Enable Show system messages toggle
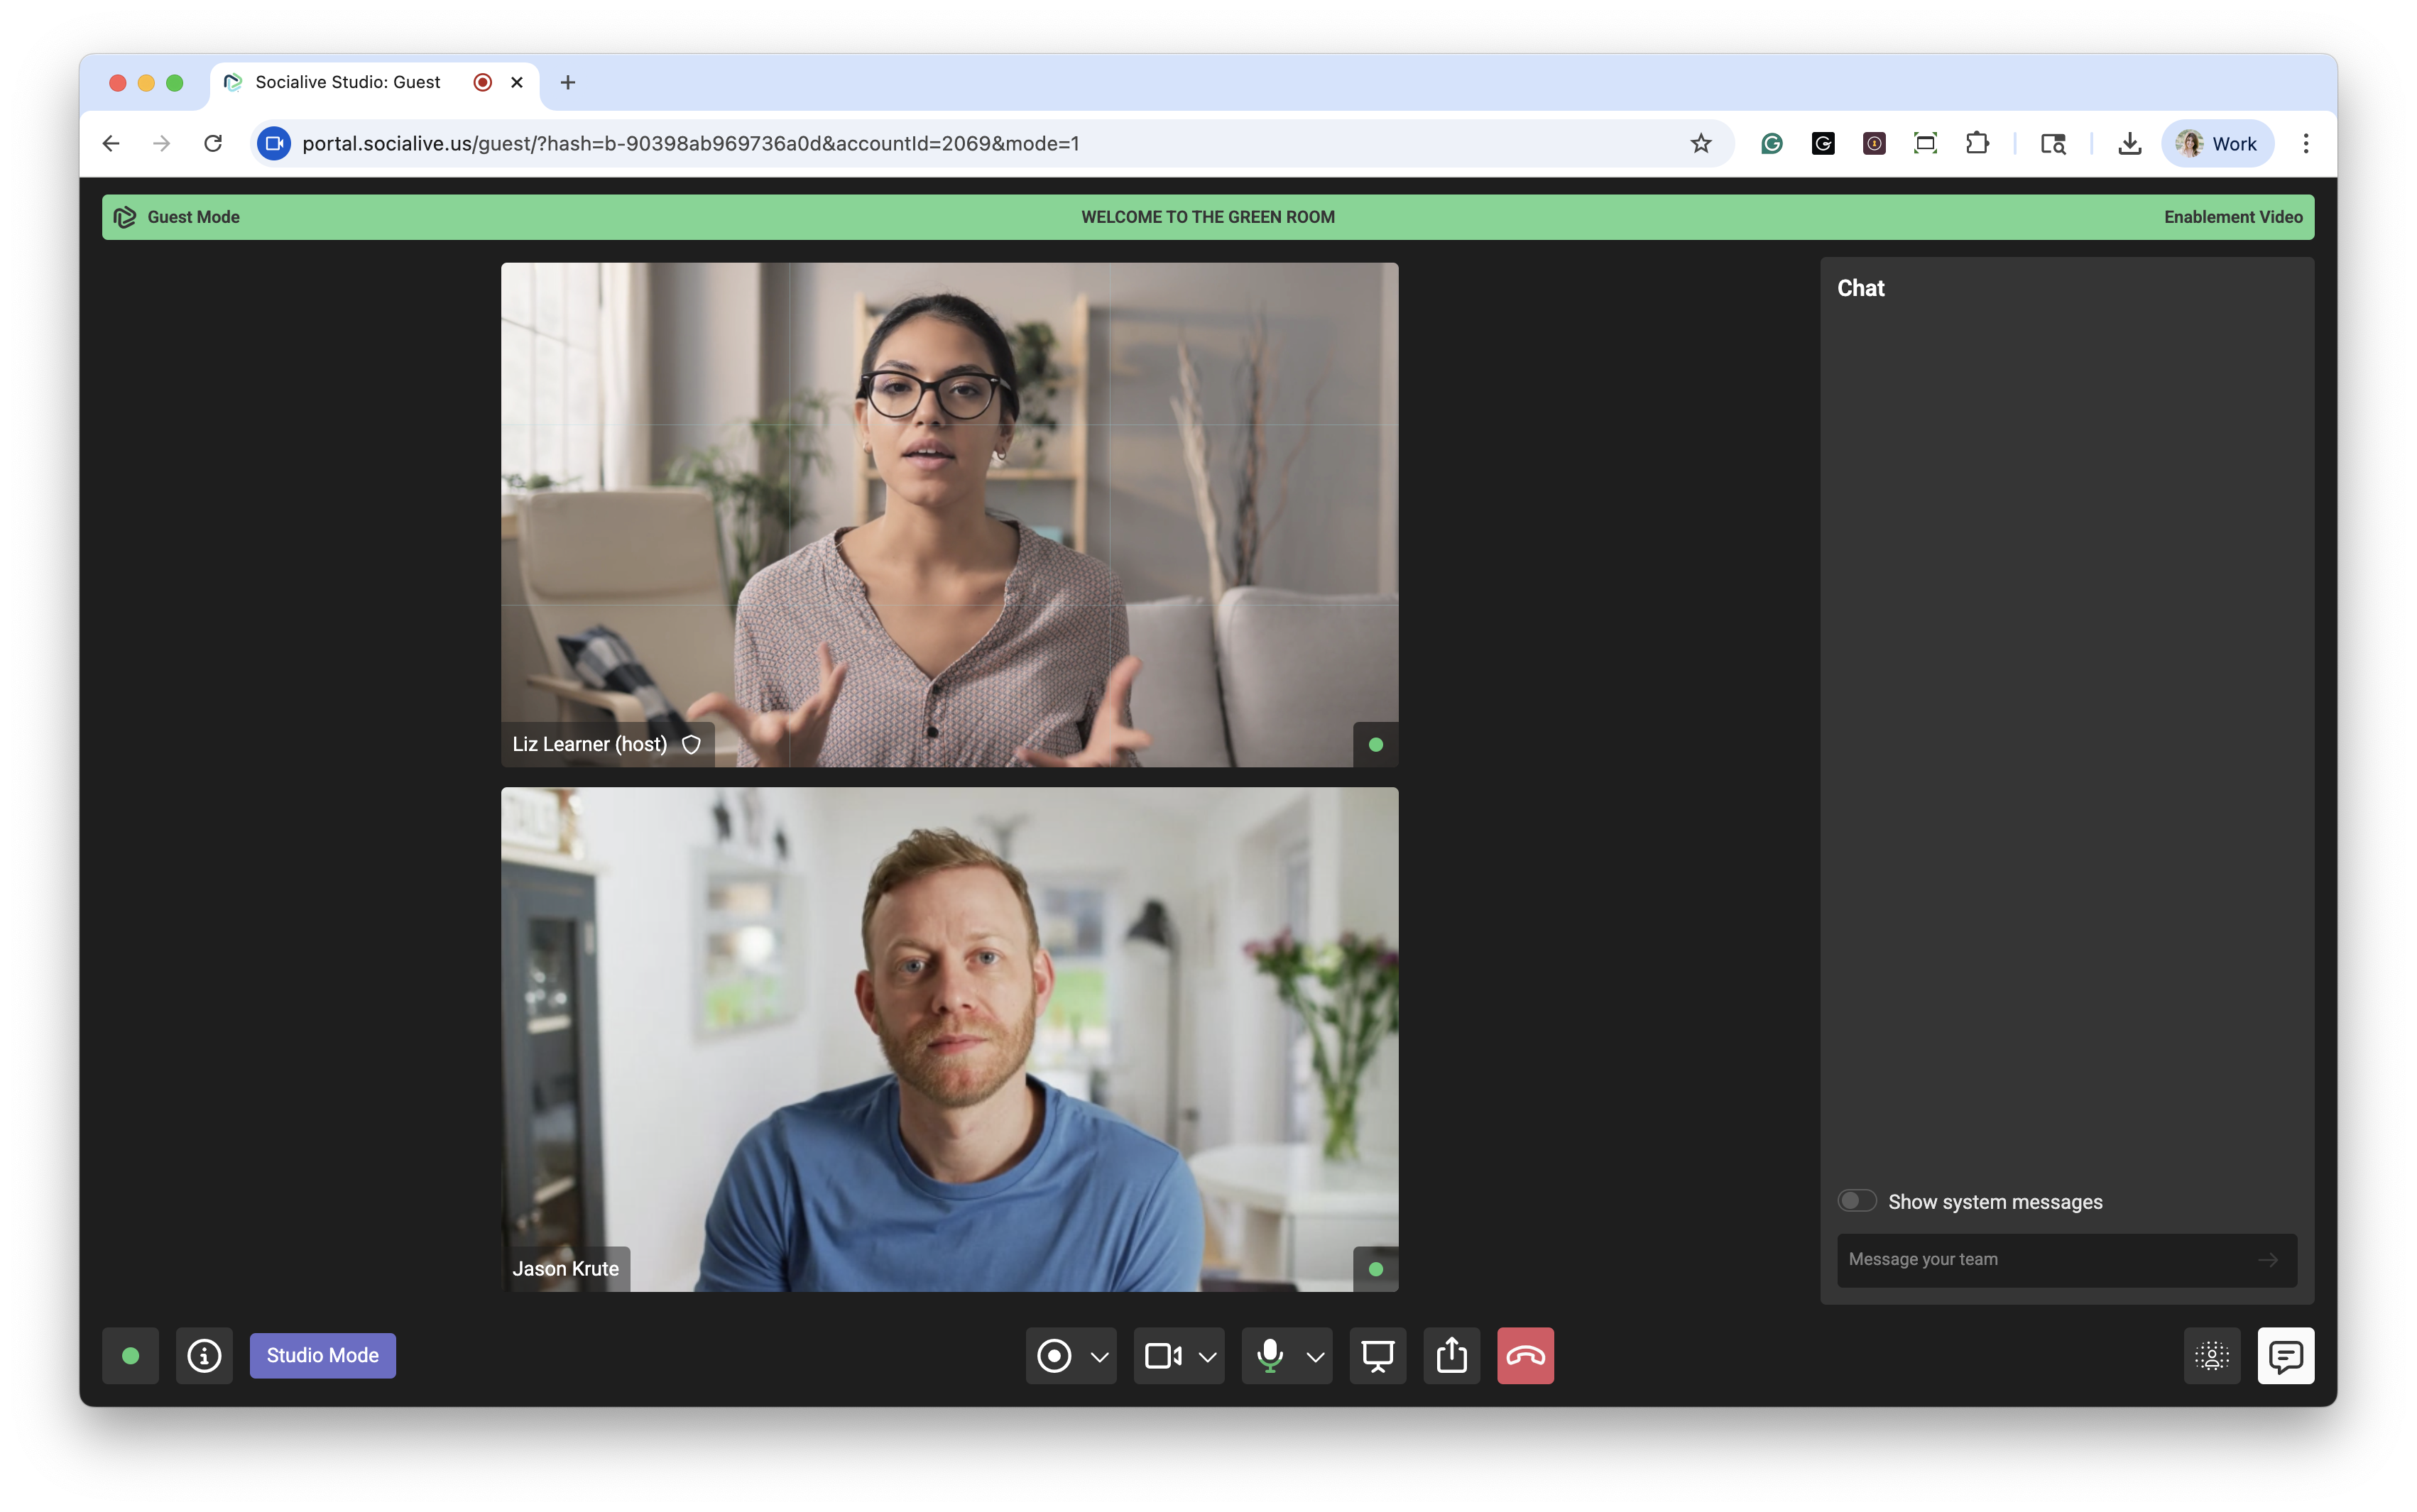The width and height of the screenshot is (2417, 1512). click(1857, 1201)
